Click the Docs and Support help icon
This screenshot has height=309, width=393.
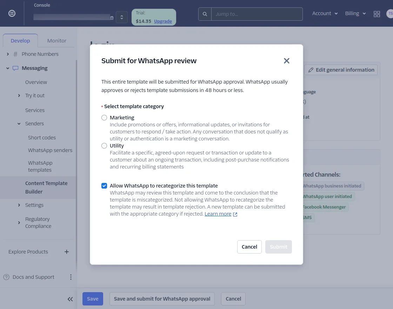tap(6, 277)
